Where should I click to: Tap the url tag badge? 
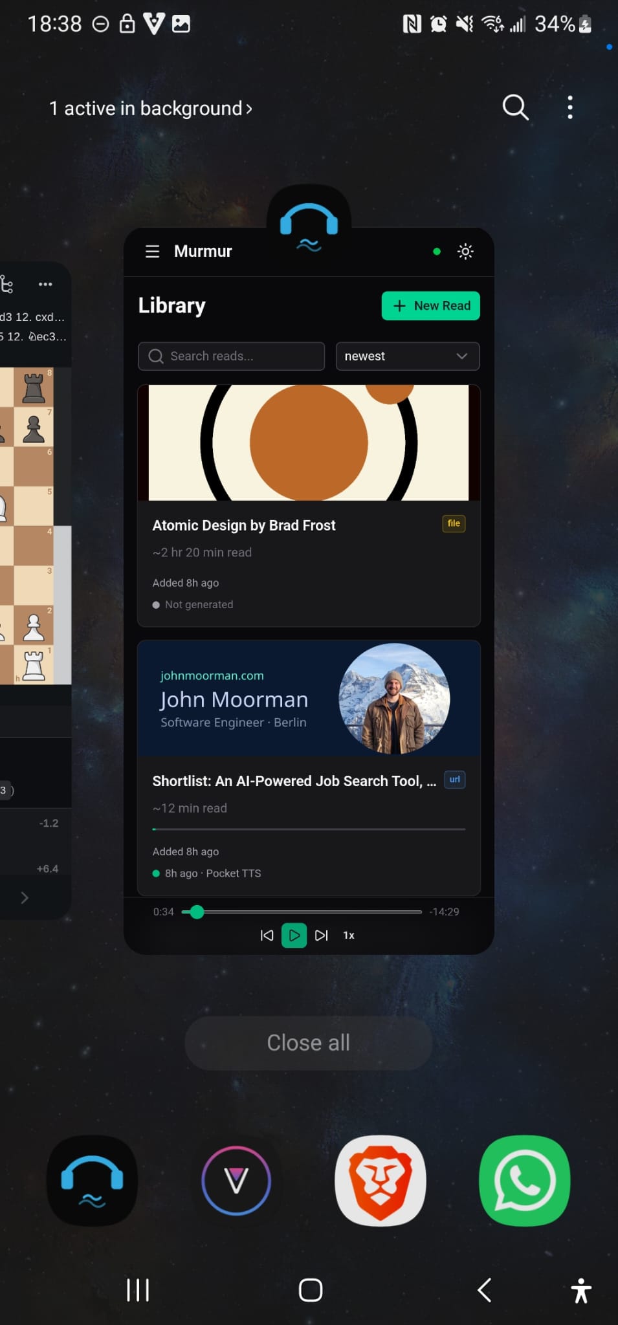[455, 780]
